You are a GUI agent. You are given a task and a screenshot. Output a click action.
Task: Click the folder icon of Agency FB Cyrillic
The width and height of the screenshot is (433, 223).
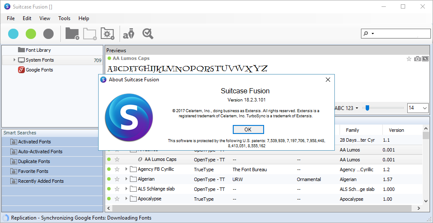tap(133, 169)
